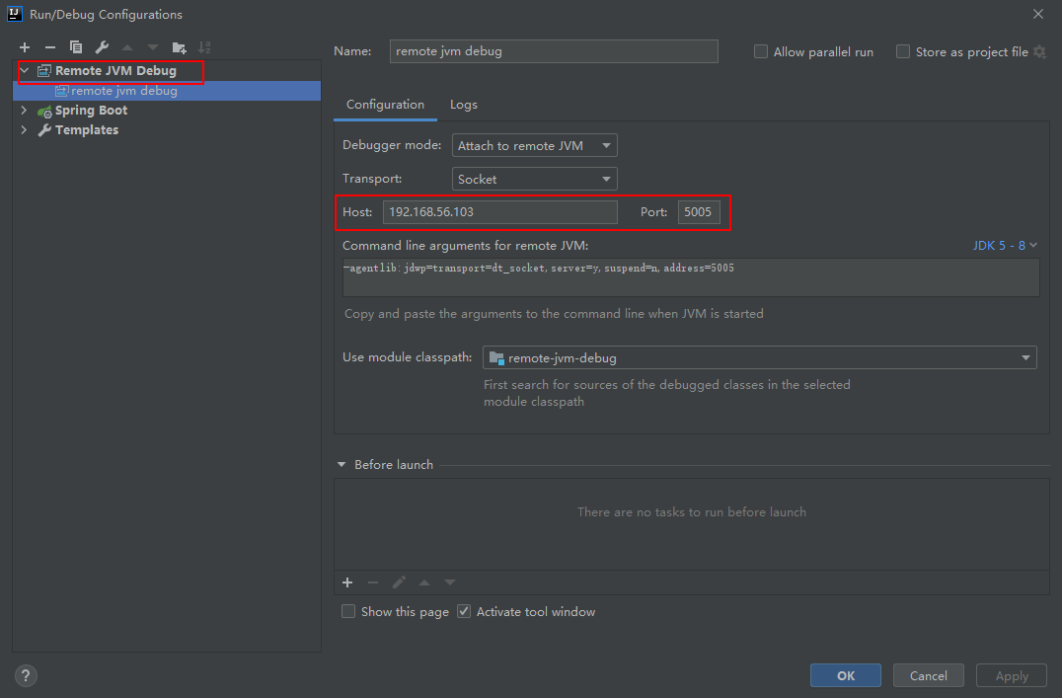Open edit templates wrench icon in toolbar
The height and width of the screenshot is (698, 1062).
102,47
